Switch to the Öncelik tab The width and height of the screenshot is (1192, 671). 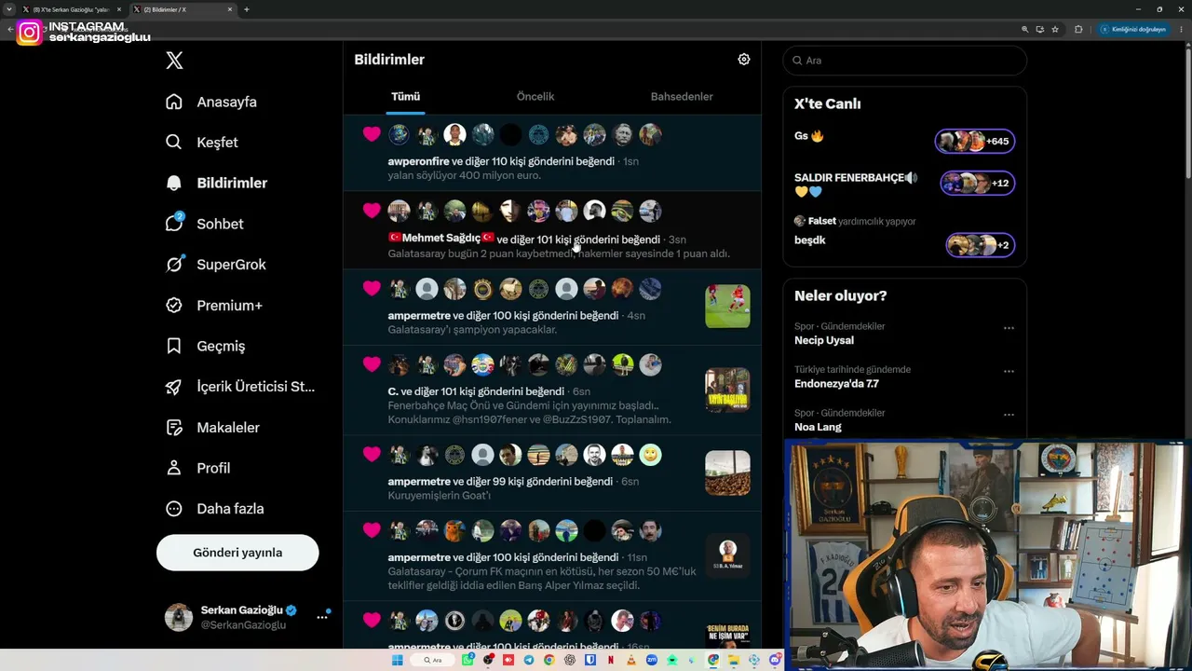point(535,97)
